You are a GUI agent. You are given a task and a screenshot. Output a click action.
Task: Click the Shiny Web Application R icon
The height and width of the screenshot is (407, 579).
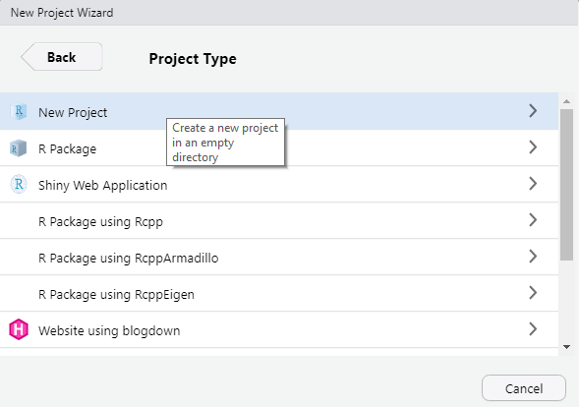click(x=19, y=184)
